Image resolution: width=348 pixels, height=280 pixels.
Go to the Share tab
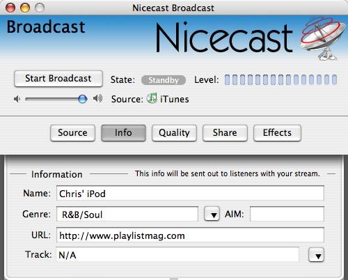(x=225, y=133)
